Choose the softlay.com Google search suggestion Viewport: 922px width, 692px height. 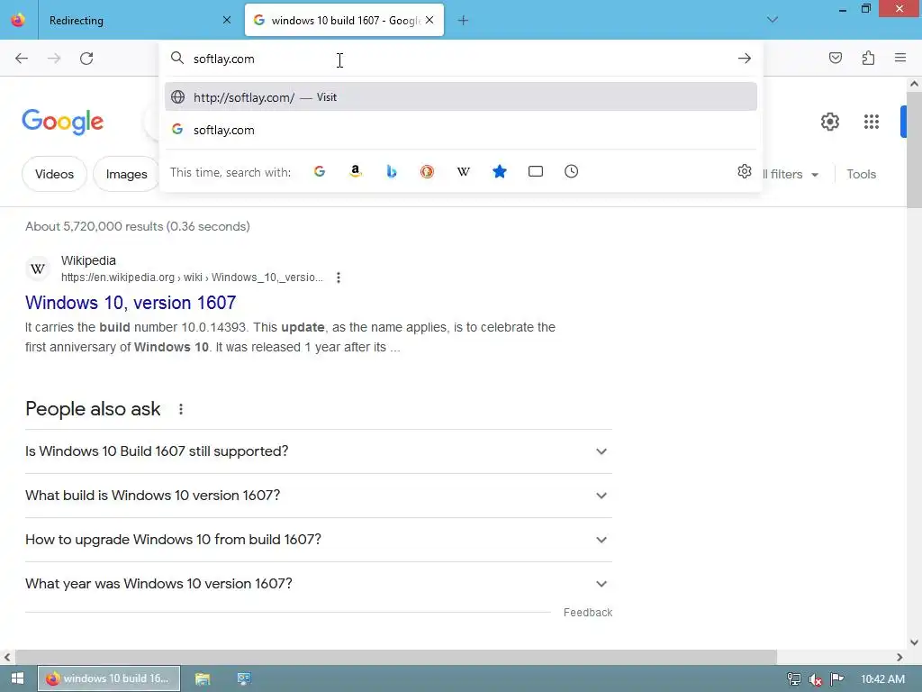point(461,130)
